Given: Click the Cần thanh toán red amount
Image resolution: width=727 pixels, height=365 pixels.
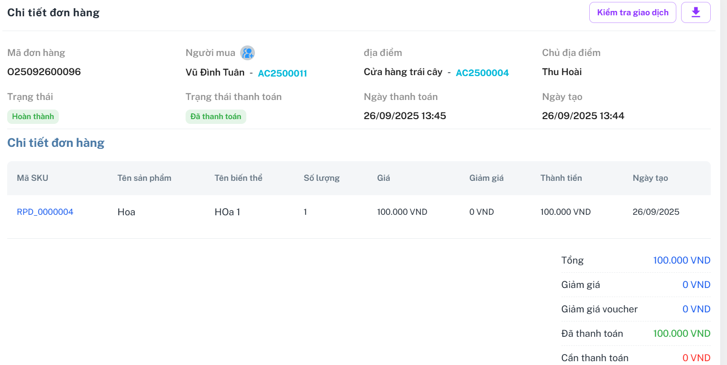Looking at the screenshot, I should click(x=696, y=358).
